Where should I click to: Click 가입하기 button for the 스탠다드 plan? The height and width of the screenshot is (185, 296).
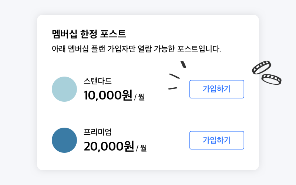click(x=216, y=89)
